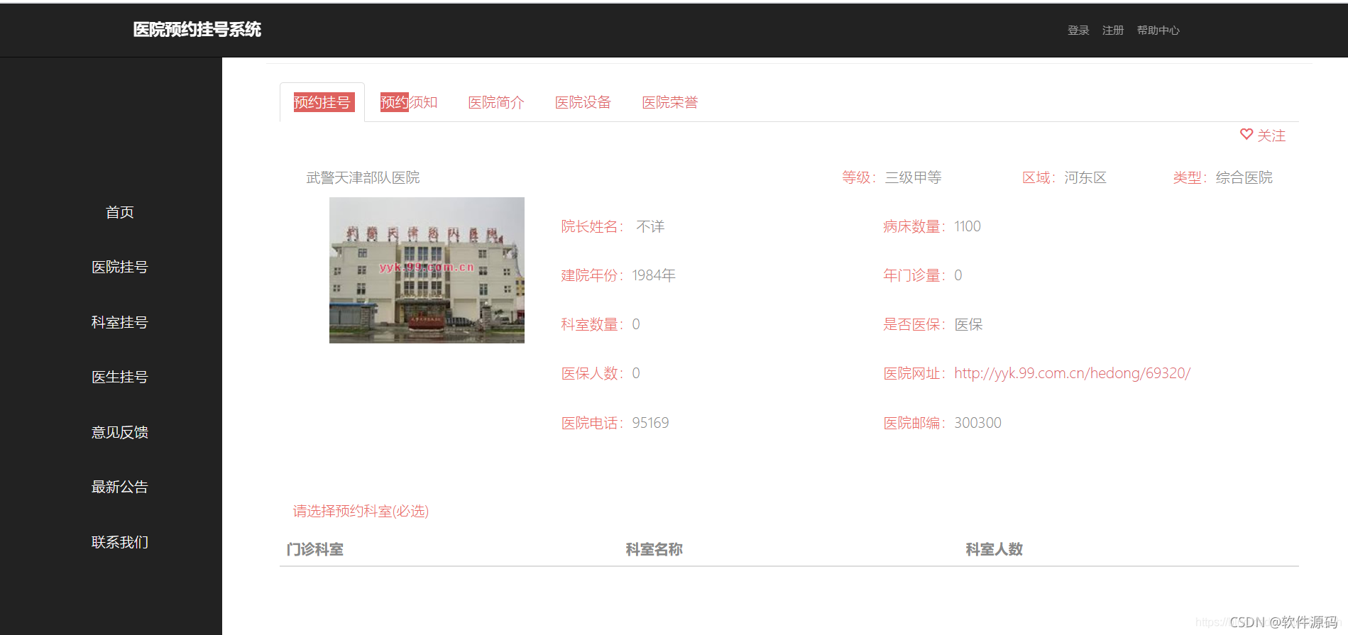Click 注册 in the top bar
The width and height of the screenshot is (1348, 635).
click(1113, 30)
